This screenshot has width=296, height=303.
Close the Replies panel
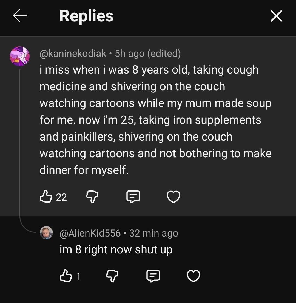tap(276, 16)
